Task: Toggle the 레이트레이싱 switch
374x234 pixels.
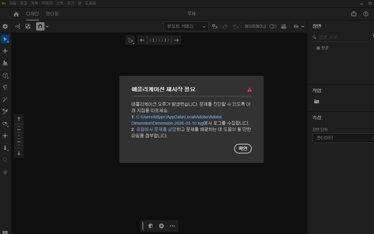Action: (x=273, y=26)
